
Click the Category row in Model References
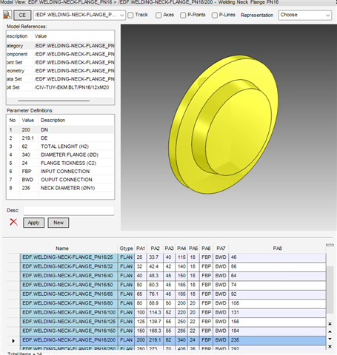coord(61,46)
